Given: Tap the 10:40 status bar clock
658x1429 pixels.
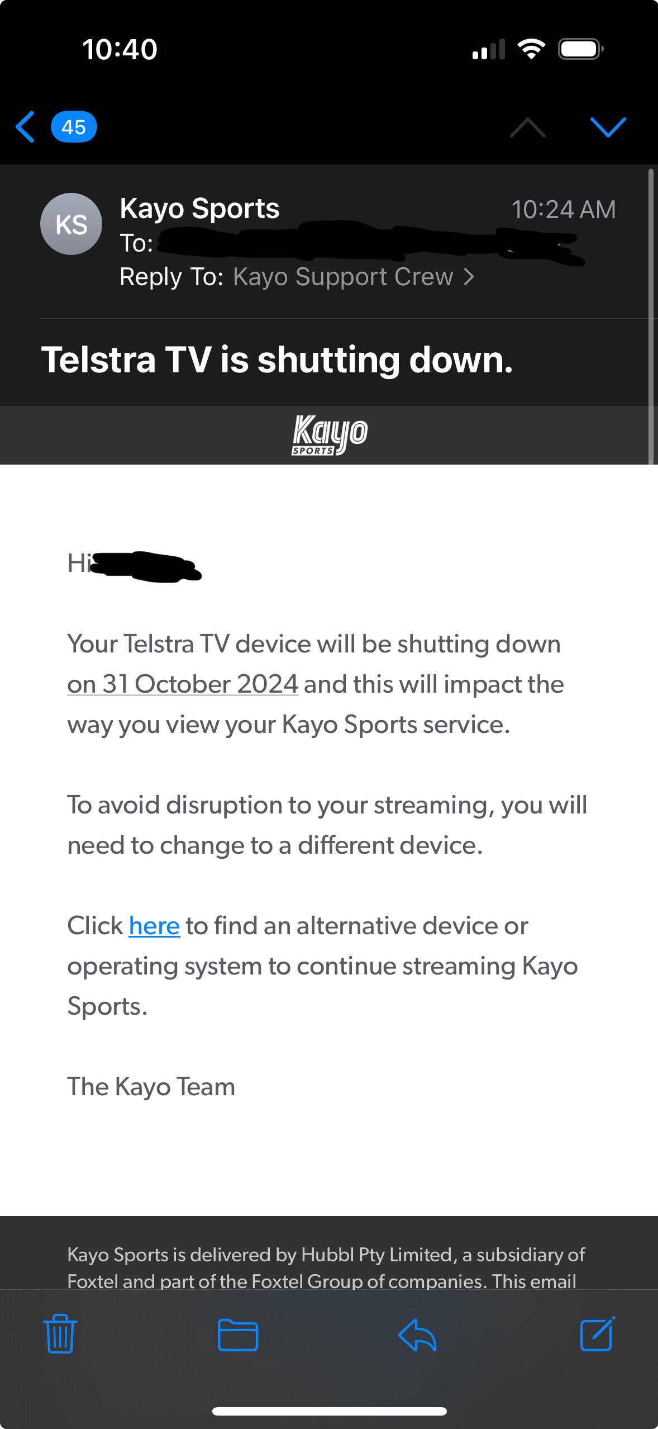Looking at the screenshot, I should pyautogui.click(x=120, y=50).
